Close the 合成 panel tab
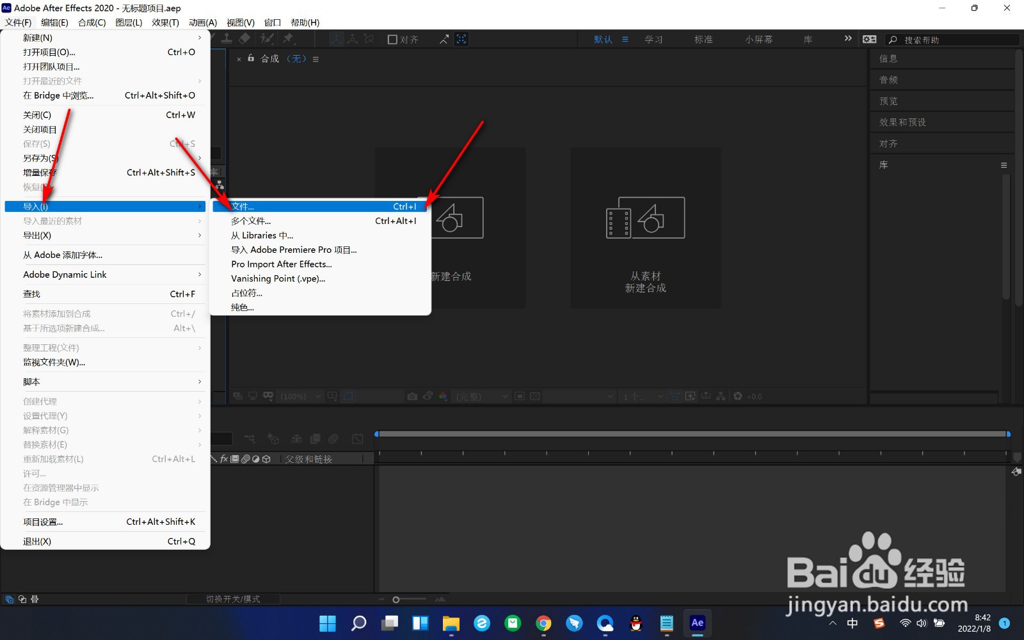The width and height of the screenshot is (1024, 640). tap(239, 59)
